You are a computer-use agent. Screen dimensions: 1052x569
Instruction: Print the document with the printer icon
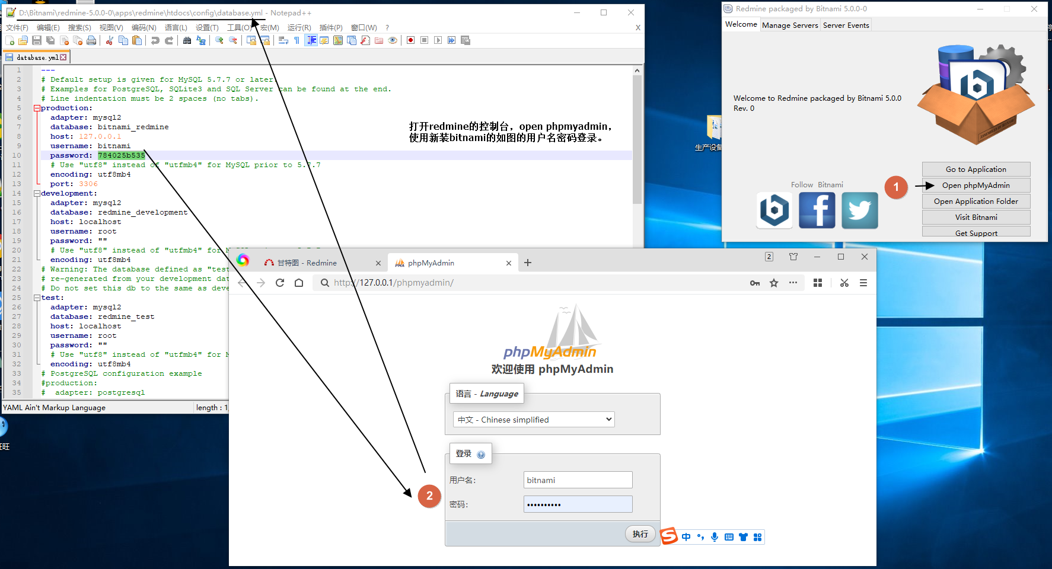pyautogui.click(x=91, y=40)
